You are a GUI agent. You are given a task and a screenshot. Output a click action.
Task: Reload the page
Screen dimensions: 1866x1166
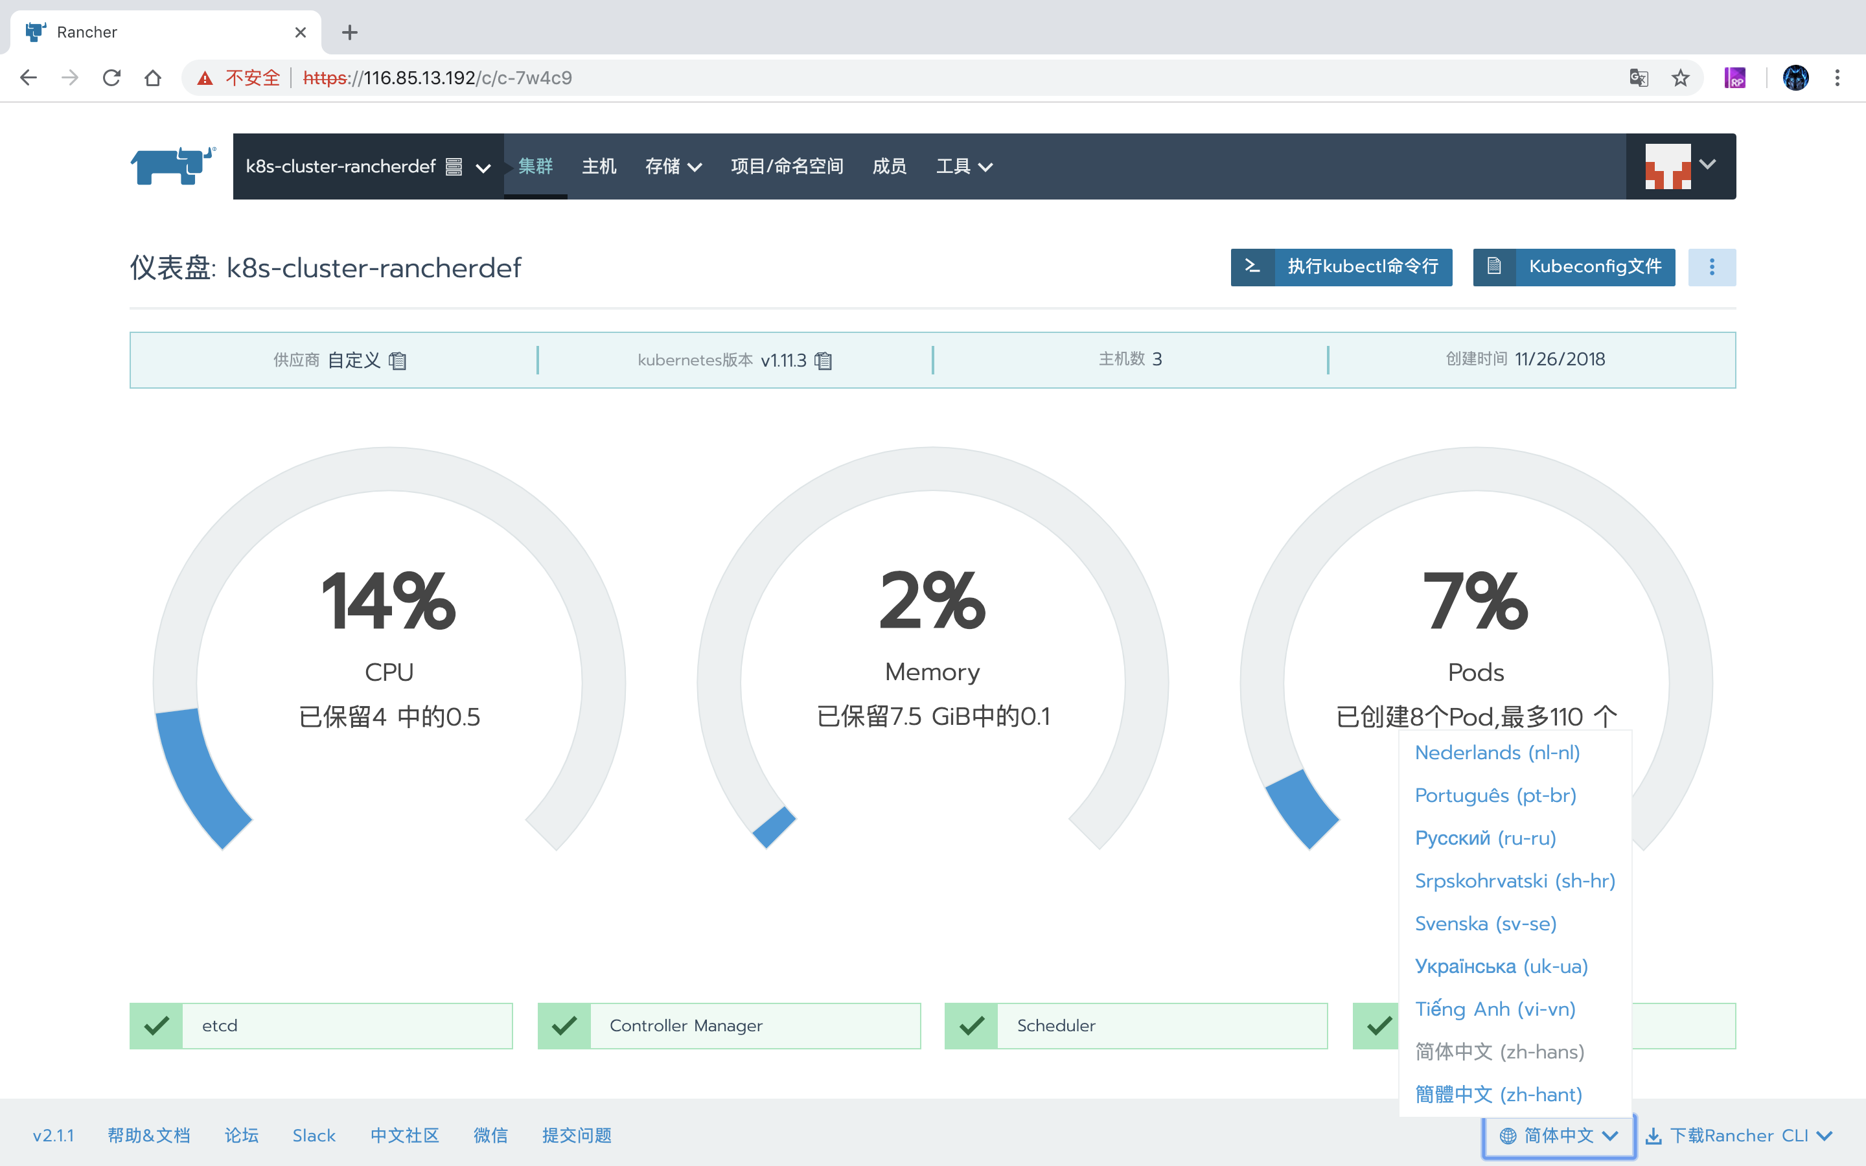(x=112, y=78)
